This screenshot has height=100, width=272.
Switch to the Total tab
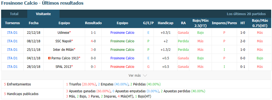coord(14,14)
